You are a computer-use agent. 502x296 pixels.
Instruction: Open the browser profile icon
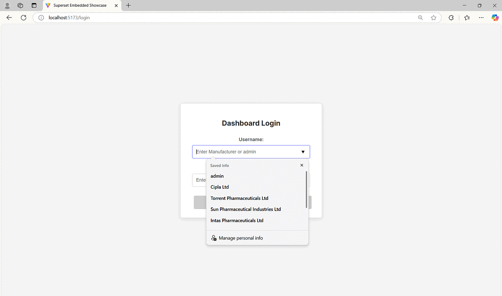(7, 5)
